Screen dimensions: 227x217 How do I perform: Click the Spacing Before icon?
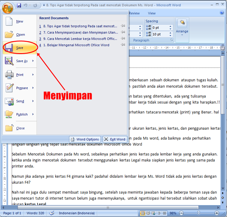148,28
